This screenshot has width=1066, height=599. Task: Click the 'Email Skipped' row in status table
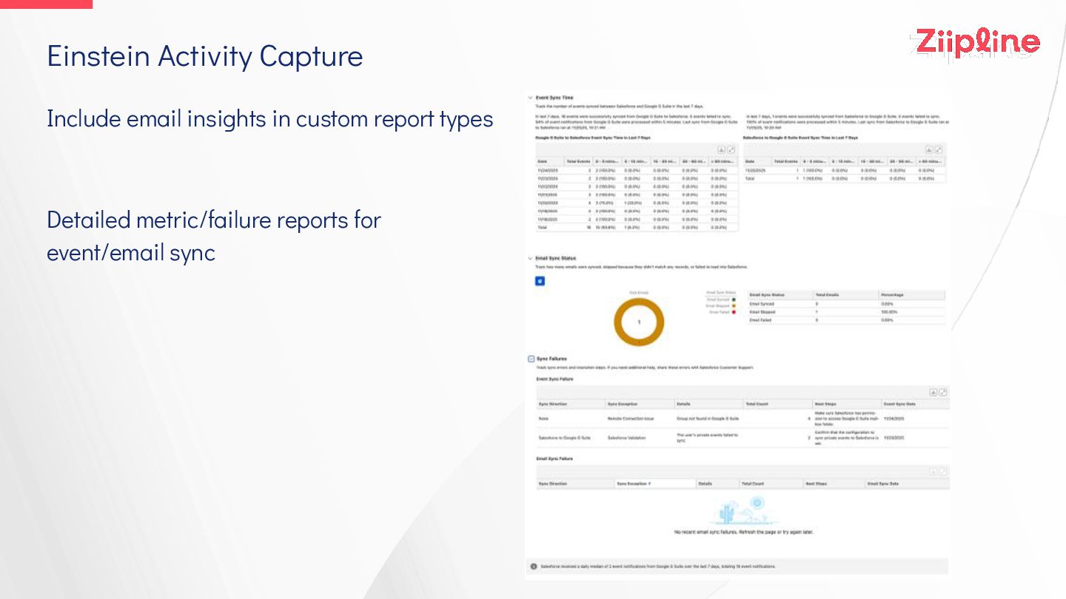(x=846, y=312)
